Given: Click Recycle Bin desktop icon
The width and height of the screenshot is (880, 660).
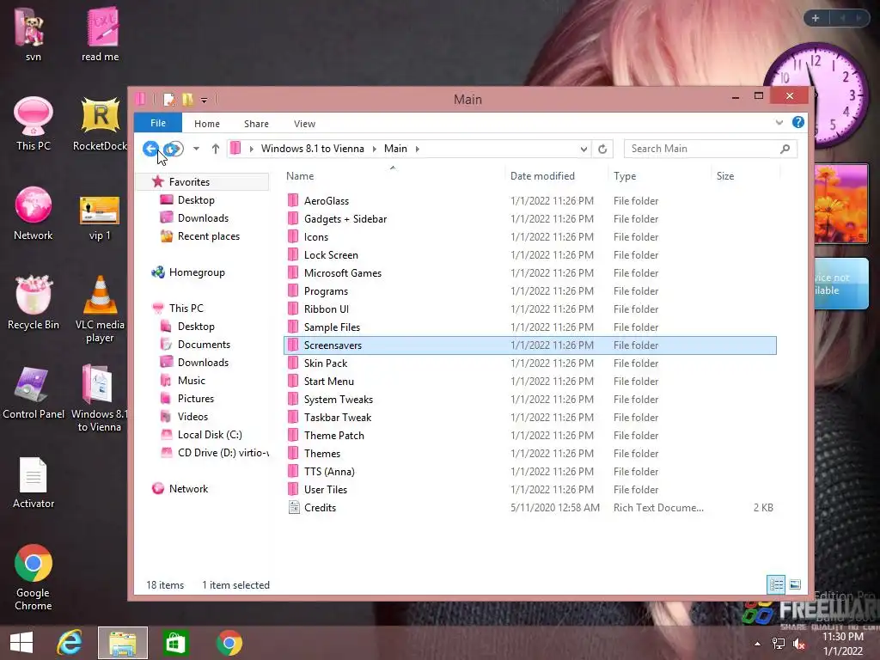Looking at the screenshot, I should 34,302.
